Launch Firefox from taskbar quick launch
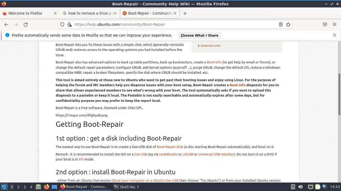 click(46, 187)
